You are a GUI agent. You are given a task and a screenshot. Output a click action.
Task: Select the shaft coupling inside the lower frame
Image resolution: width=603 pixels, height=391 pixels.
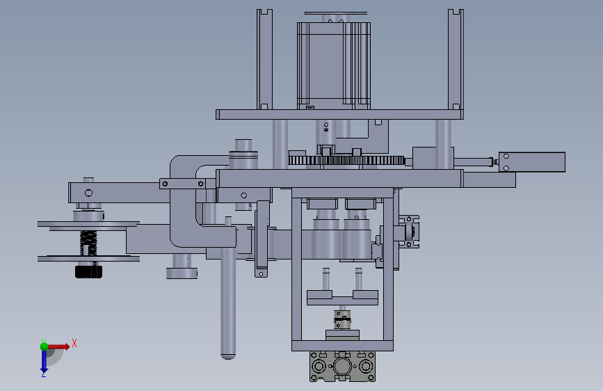pyautogui.click(x=342, y=319)
